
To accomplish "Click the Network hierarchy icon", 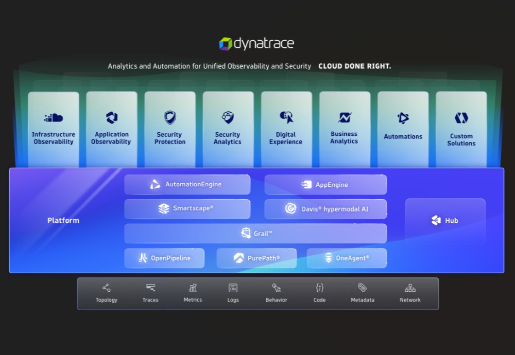I will pyautogui.click(x=410, y=288).
